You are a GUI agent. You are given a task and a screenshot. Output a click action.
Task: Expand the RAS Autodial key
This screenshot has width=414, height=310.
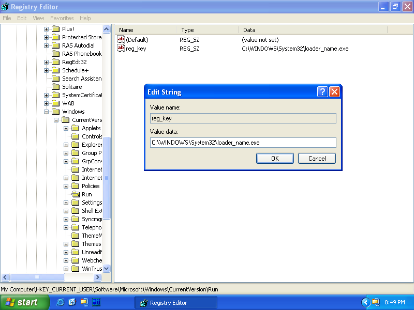coord(46,45)
